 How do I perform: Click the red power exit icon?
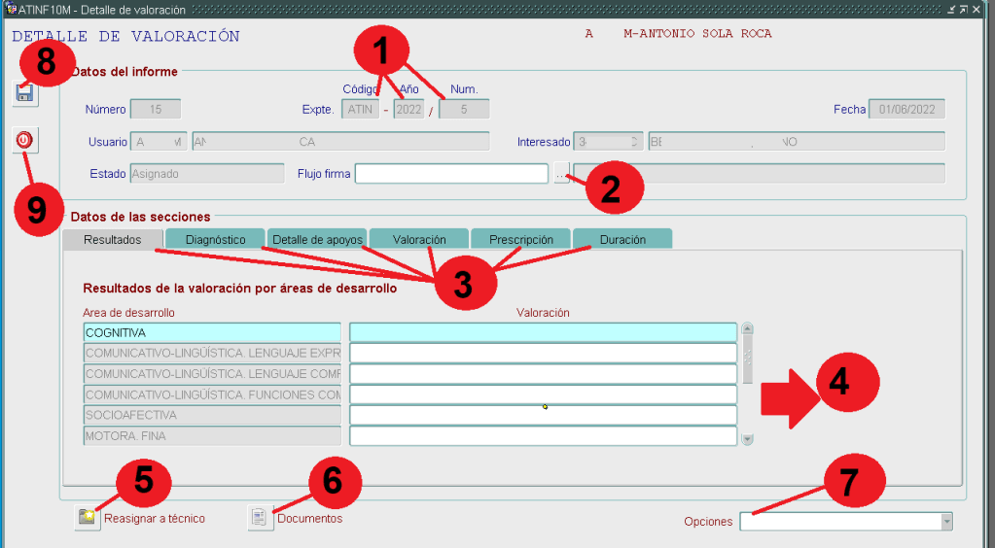point(25,141)
